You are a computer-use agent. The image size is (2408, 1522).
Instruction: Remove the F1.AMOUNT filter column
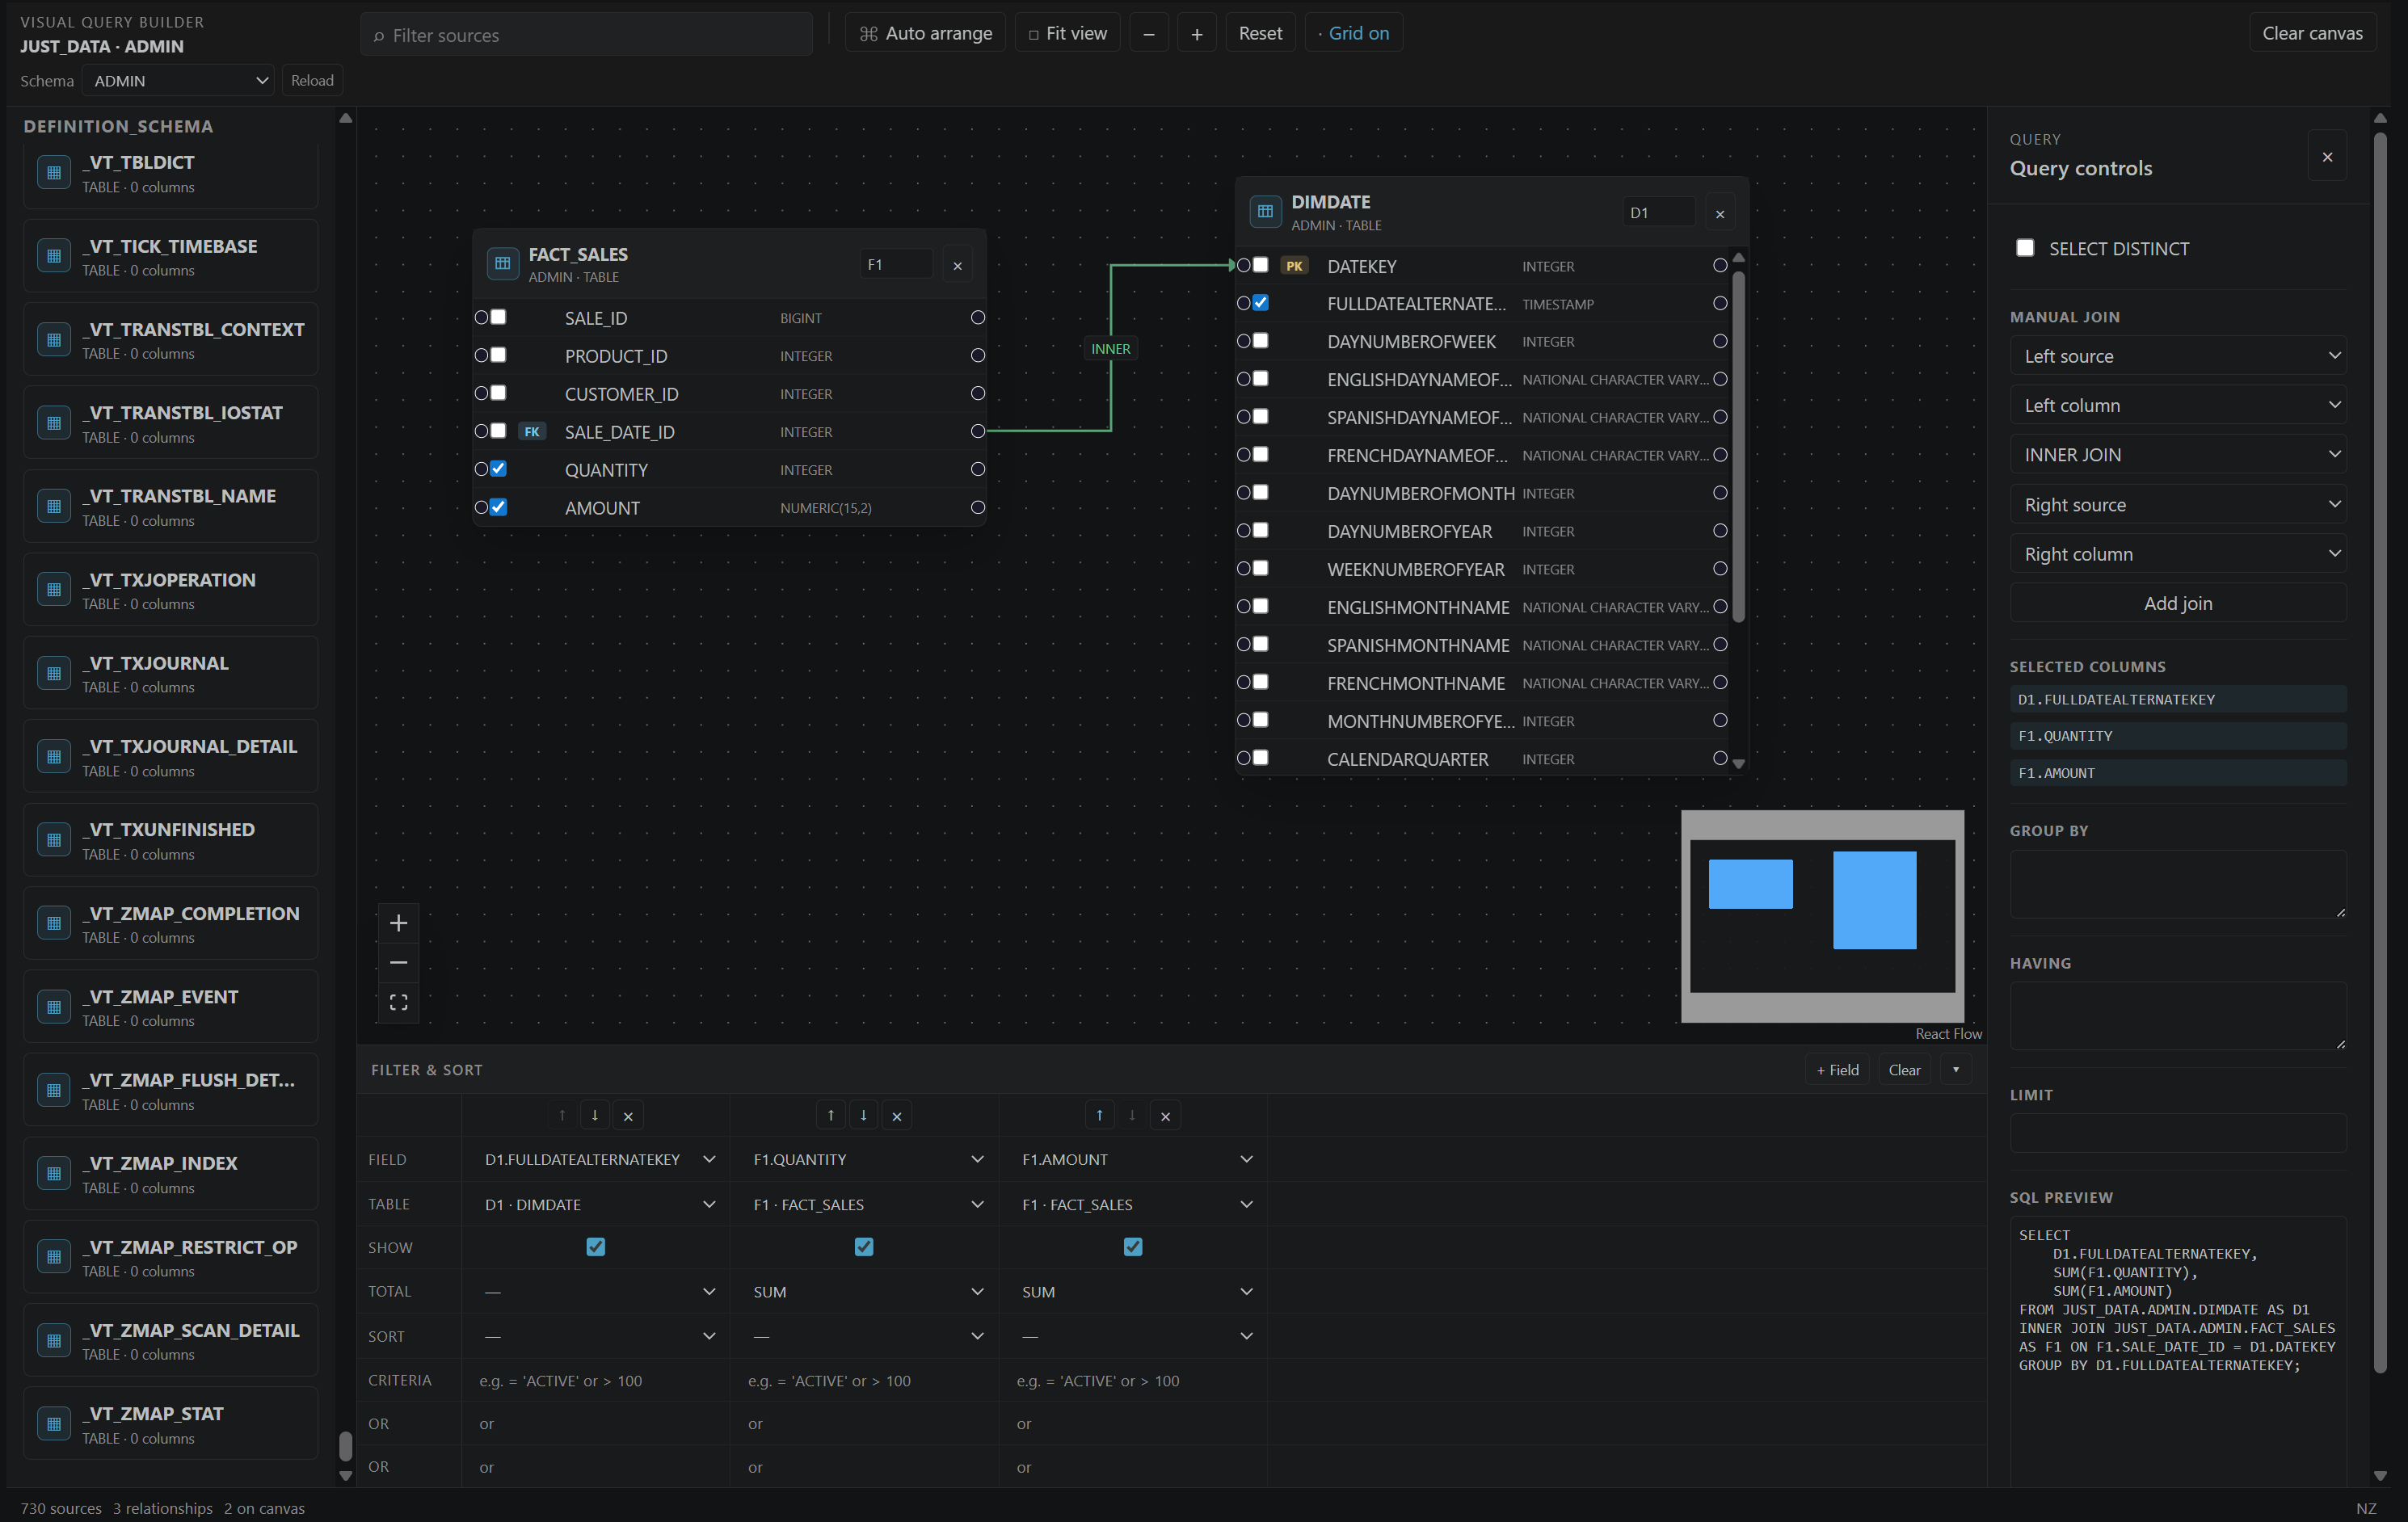(x=1165, y=1115)
